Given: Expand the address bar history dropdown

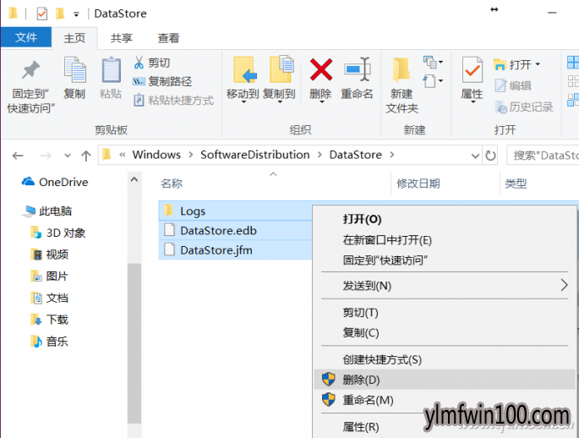Looking at the screenshot, I should pos(476,156).
